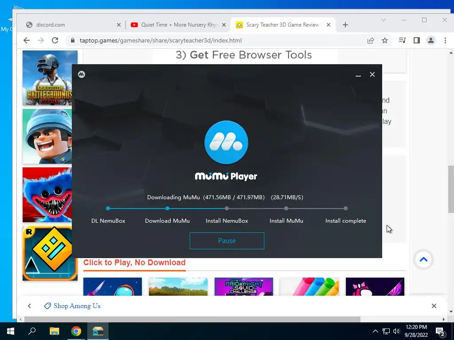The image size is (454, 340).
Task: Select the Scary Teacher 3D Game Review tab
Action: 282,25
